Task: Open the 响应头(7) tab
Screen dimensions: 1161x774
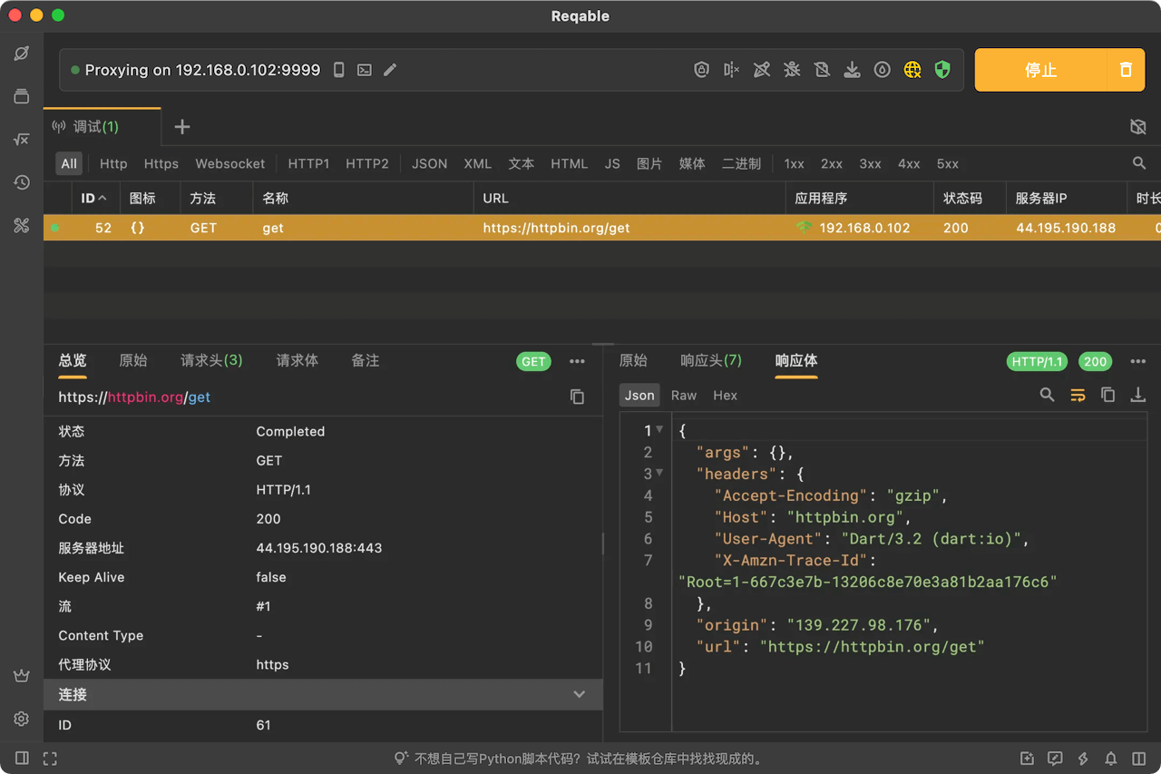Action: [x=711, y=361]
